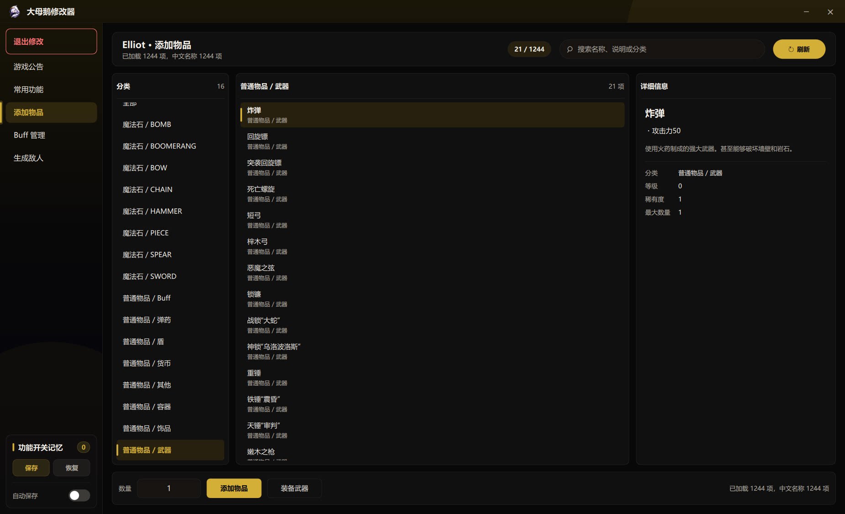Close the 大母鹅修改器 window
Screen dimensions: 845x514
[830, 12]
